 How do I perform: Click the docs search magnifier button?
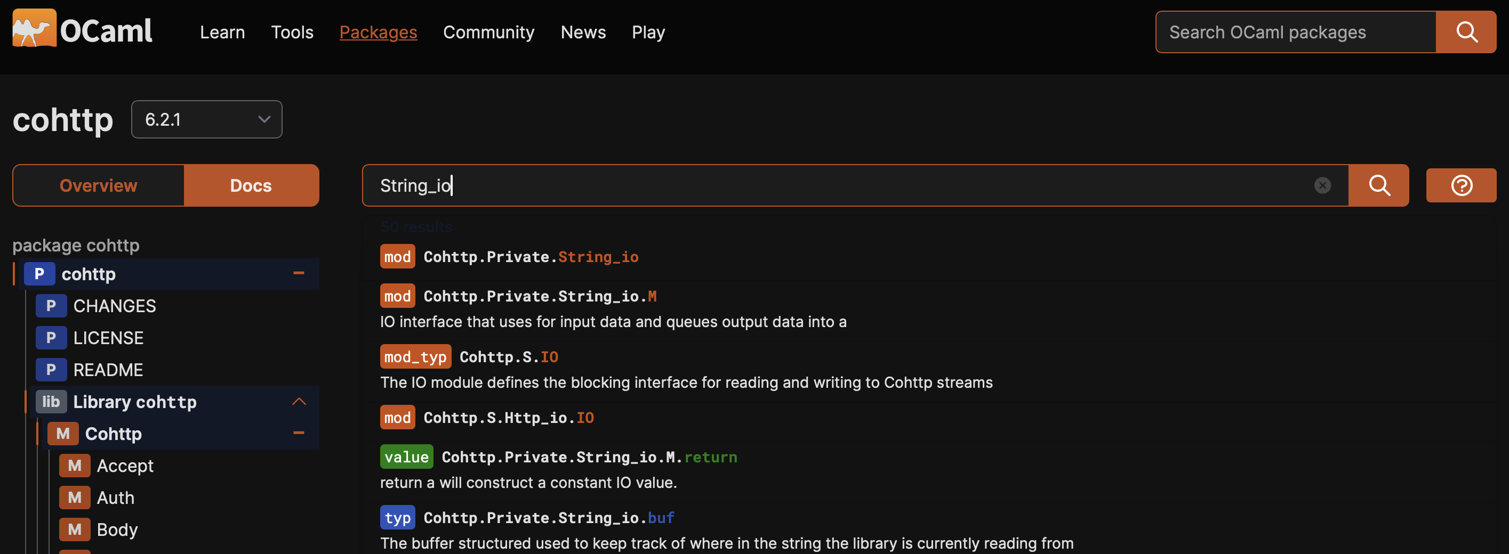pos(1379,185)
